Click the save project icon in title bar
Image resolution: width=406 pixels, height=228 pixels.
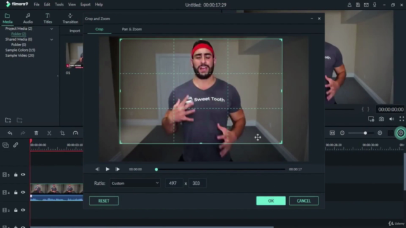[358, 4]
